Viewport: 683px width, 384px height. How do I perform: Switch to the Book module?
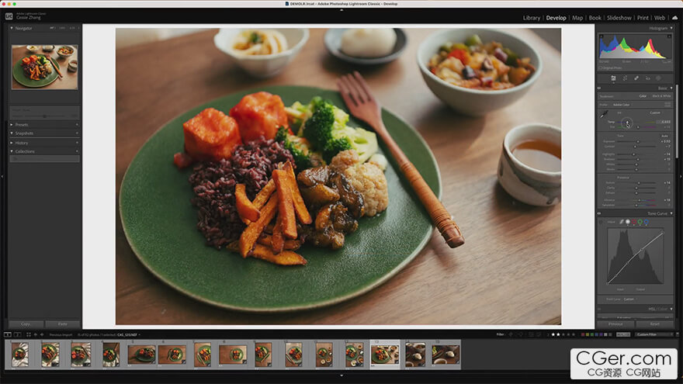coord(595,18)
